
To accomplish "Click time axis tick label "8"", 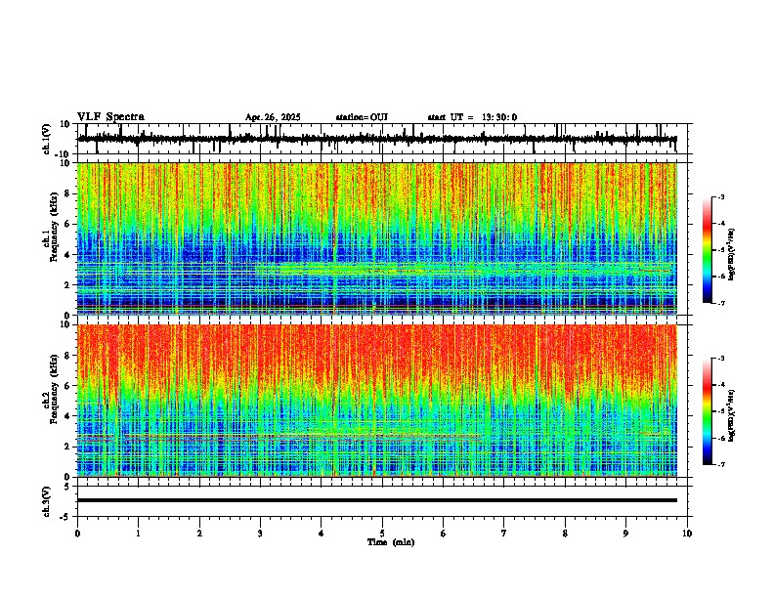I will (565, 534).
